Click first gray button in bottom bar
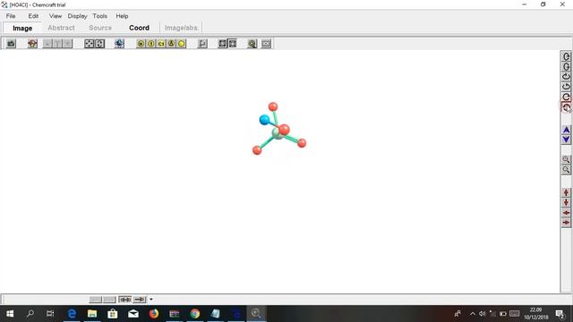 point(96,300)
